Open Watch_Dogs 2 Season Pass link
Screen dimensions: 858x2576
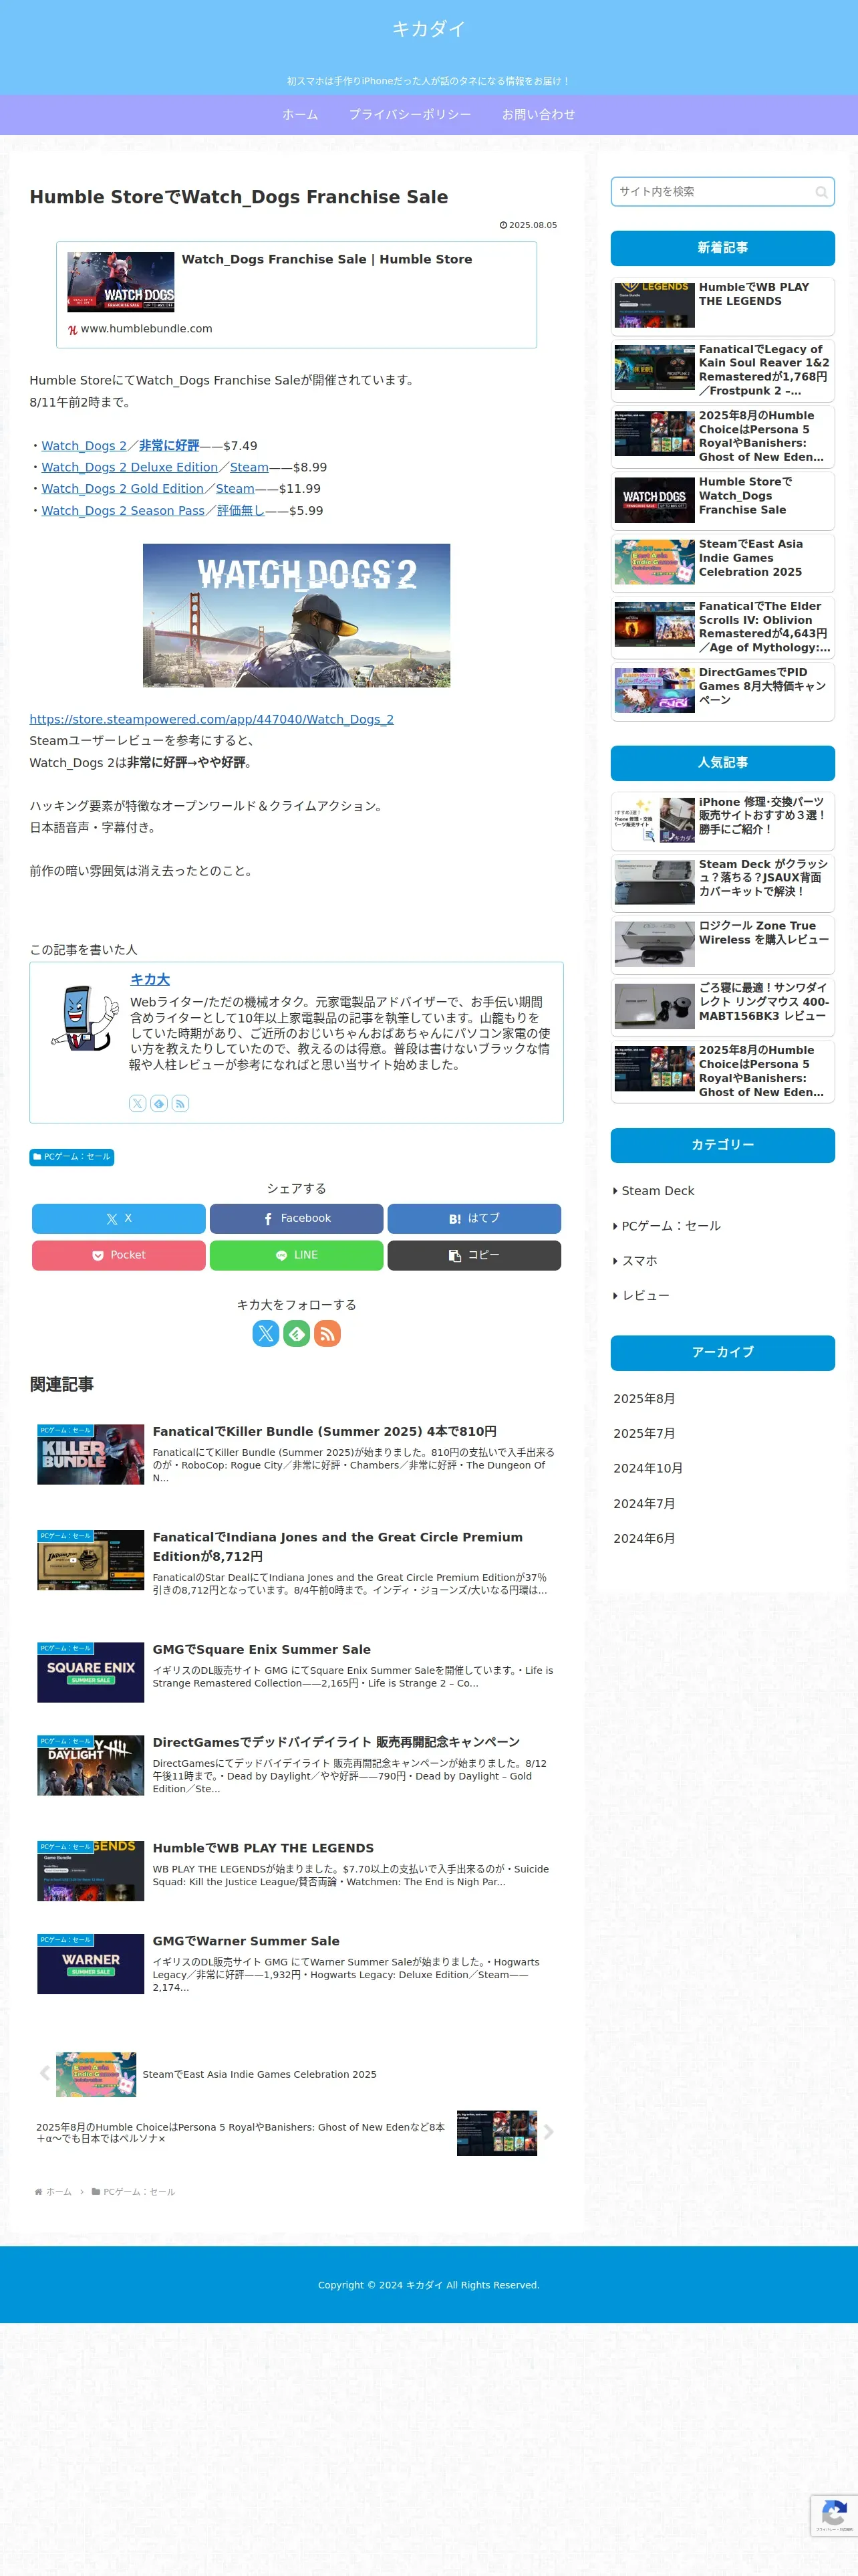pyautogui.click(x=123, y=511)
